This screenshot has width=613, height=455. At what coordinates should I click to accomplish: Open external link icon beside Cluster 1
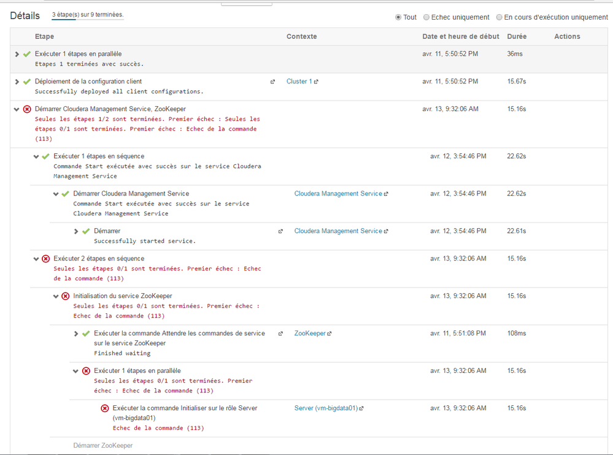pos(317,82)
